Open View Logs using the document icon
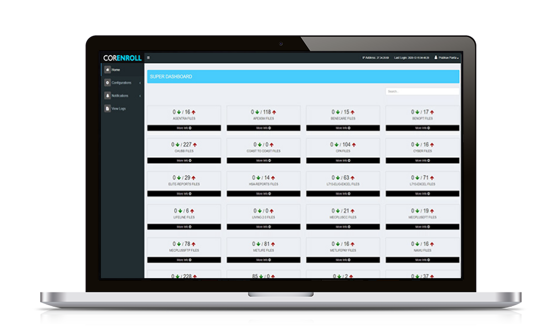Viewport: 560px width, 326px height. 107,108
